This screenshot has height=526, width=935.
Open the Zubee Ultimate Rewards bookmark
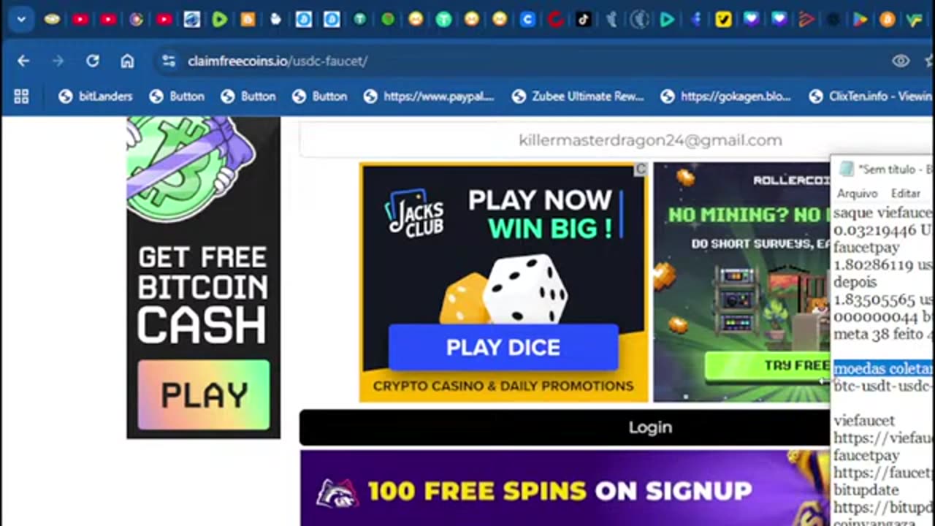tap(578, 96)
